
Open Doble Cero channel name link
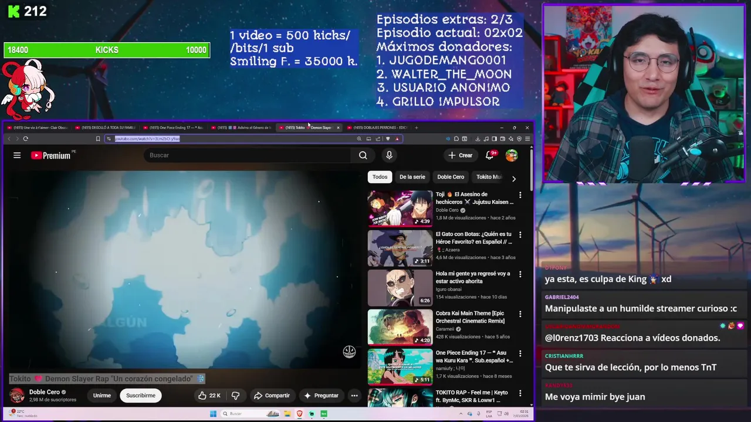point(45,392)
